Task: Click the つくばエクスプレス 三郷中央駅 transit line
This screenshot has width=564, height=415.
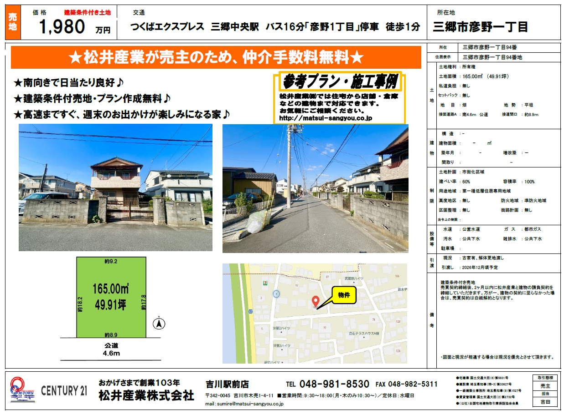Action: pos(275,27)
